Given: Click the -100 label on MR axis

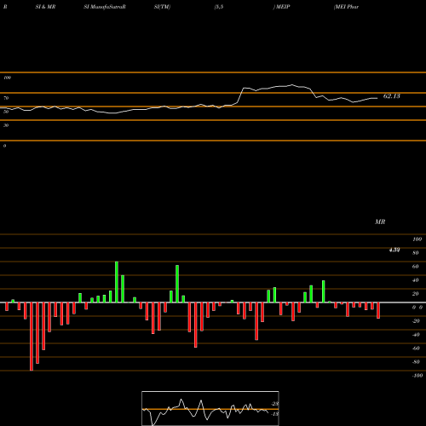Looking at the screenshot, I should [x=417, y=376].
